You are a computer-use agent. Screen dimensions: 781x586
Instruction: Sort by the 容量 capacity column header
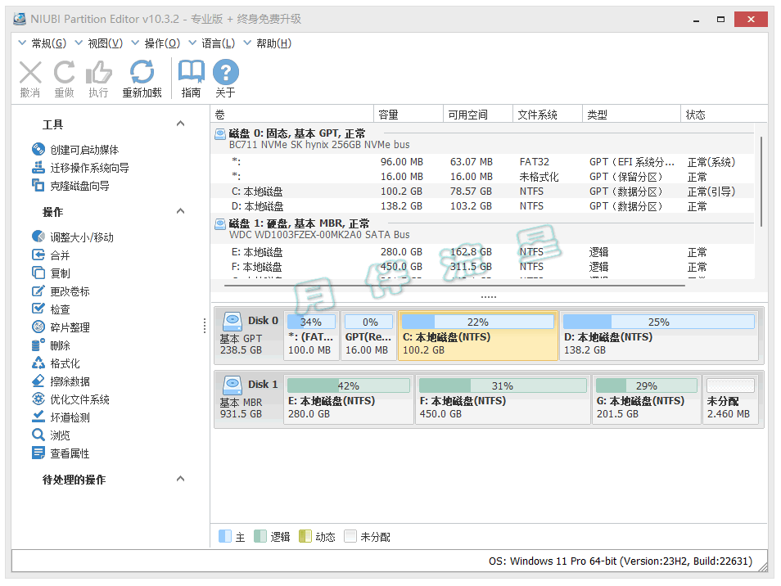click(x=408, y=115)
